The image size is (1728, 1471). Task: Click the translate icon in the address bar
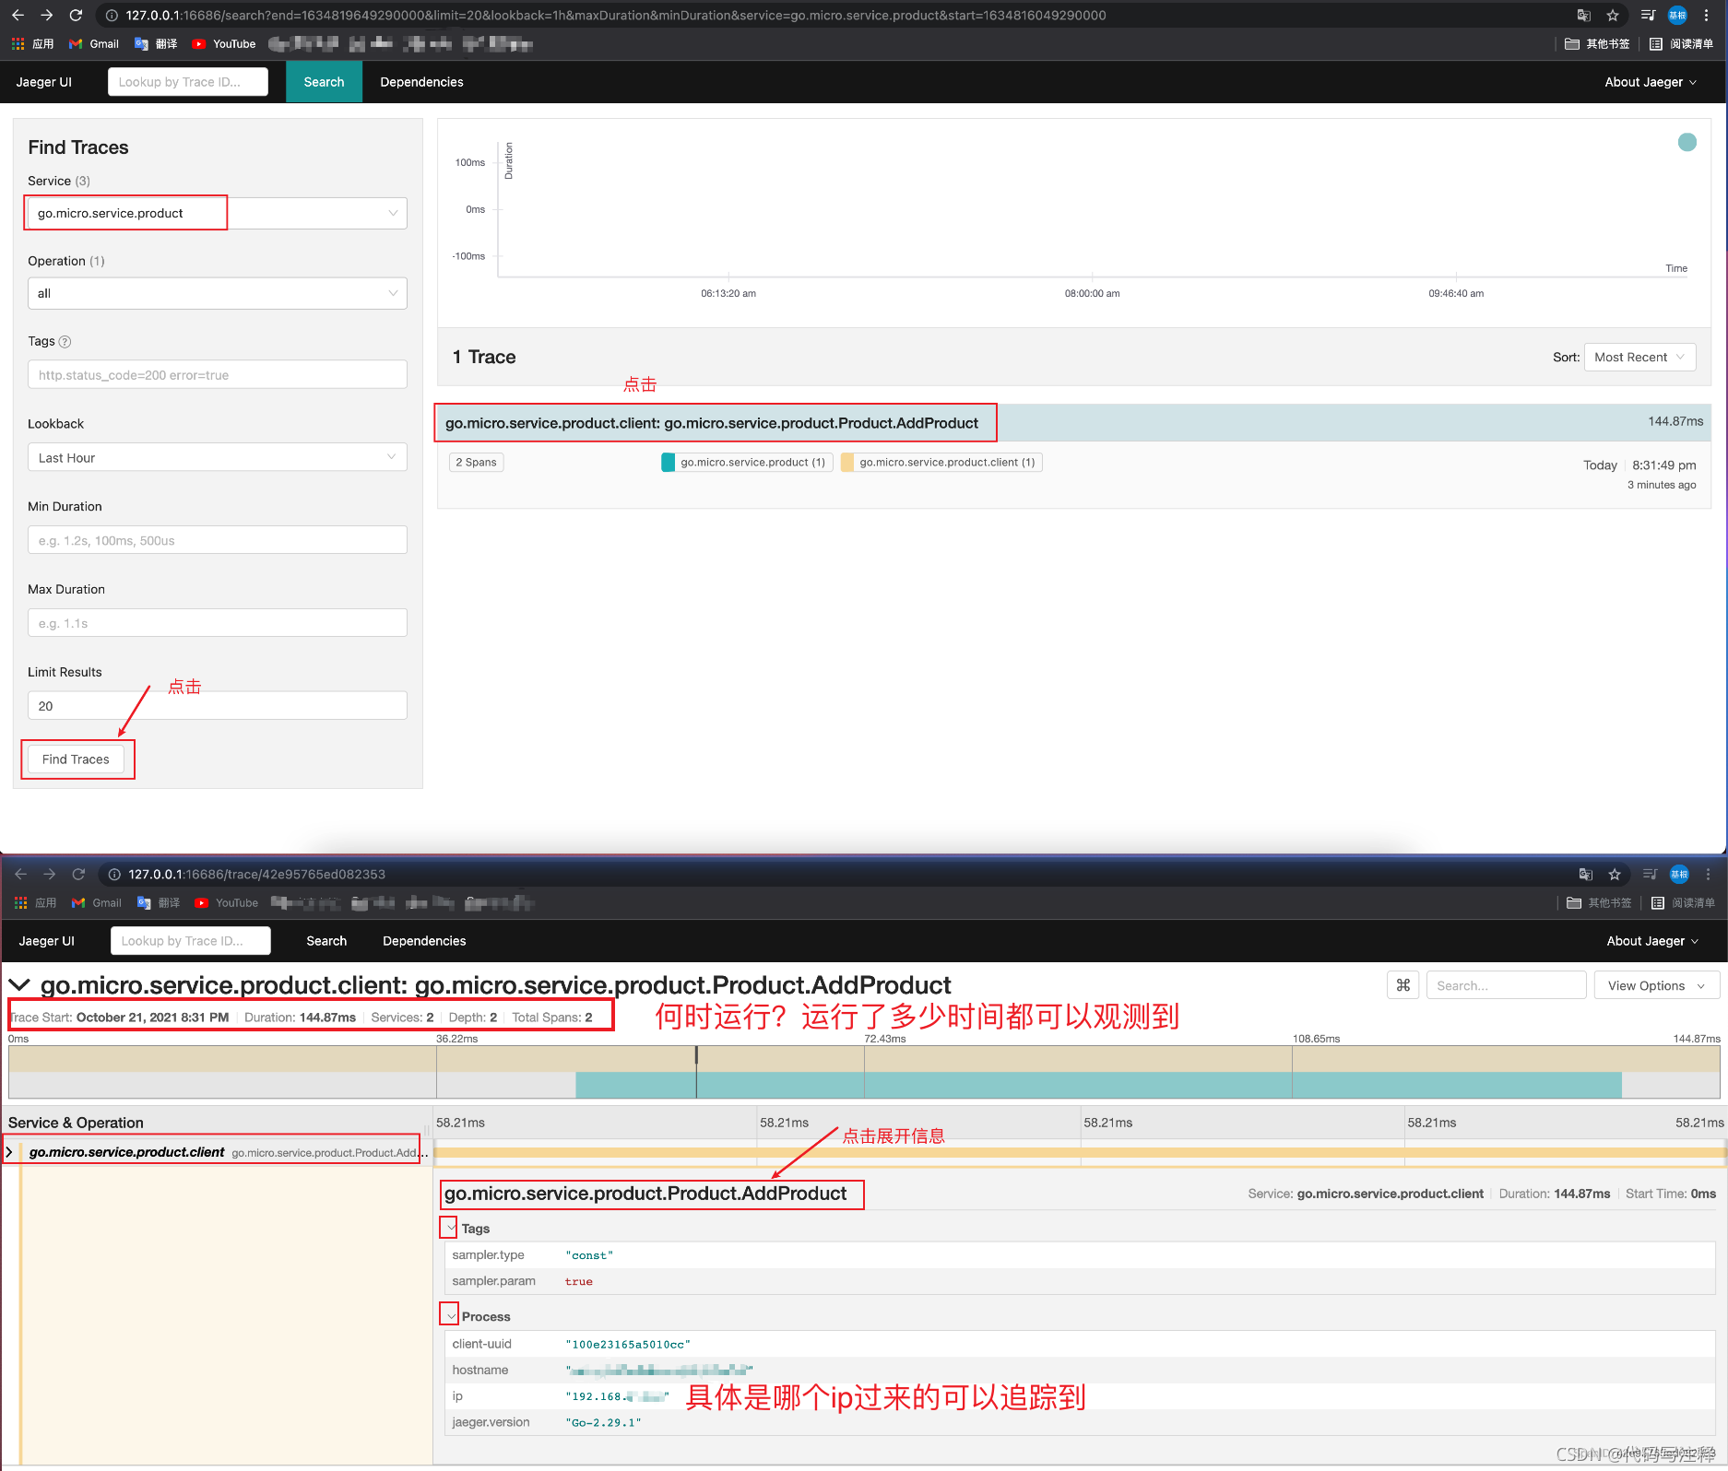click(1583, 15)
